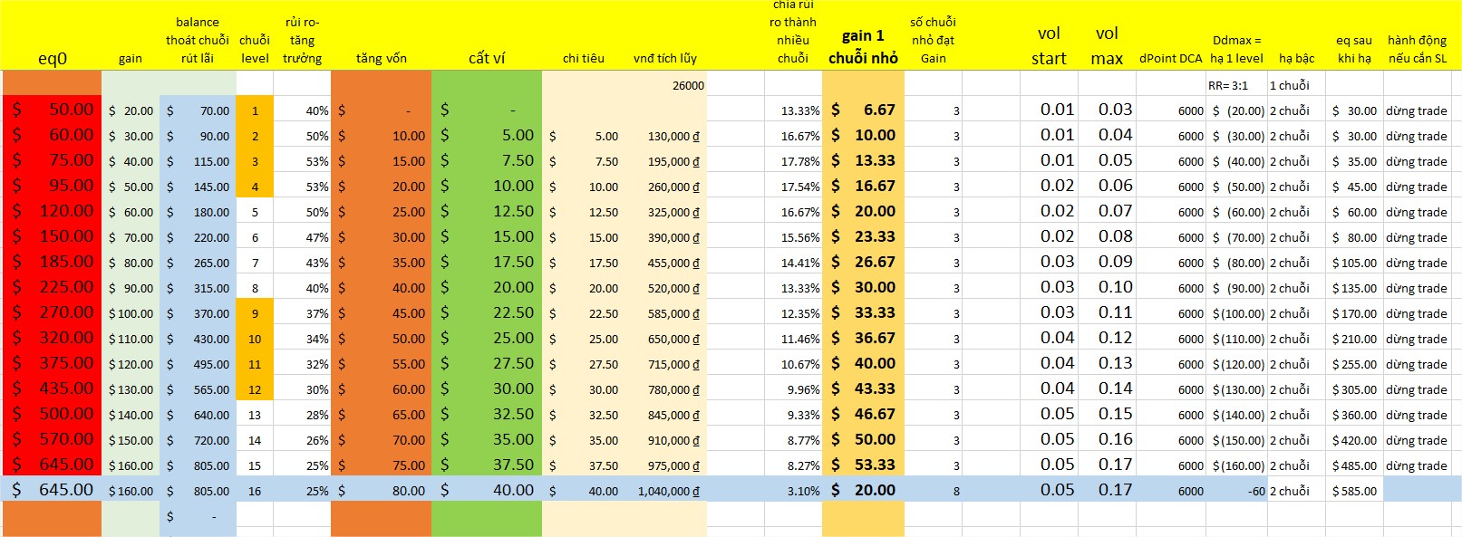Image resolution: width=1462 pixels, height=537 pixels.
Task: Select the "gain 1 chuỗi nhỏ" header cell
Action: click(863, 47)
